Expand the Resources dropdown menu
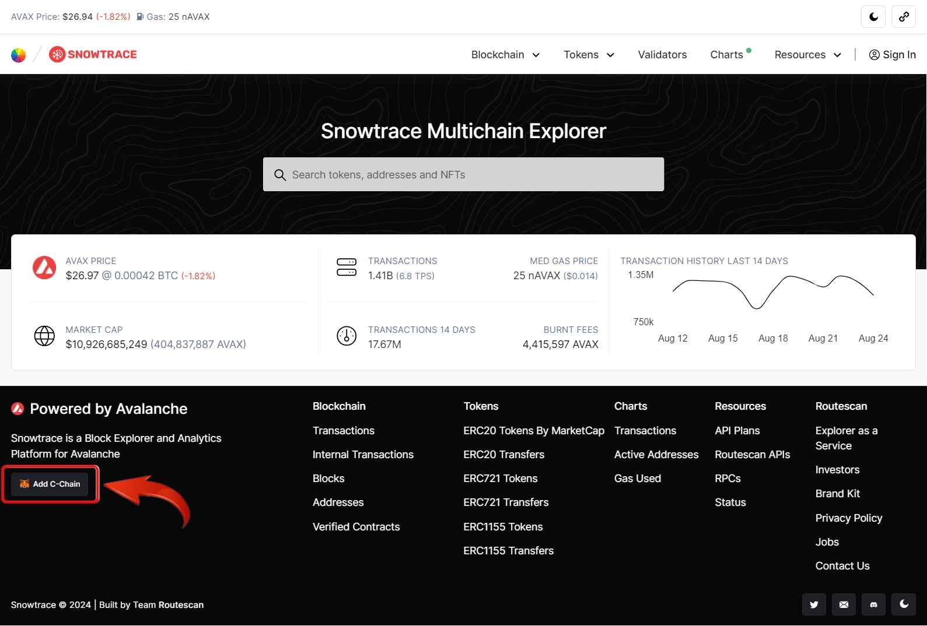Viewport: 927px width, 626px height. click(807, 55)
